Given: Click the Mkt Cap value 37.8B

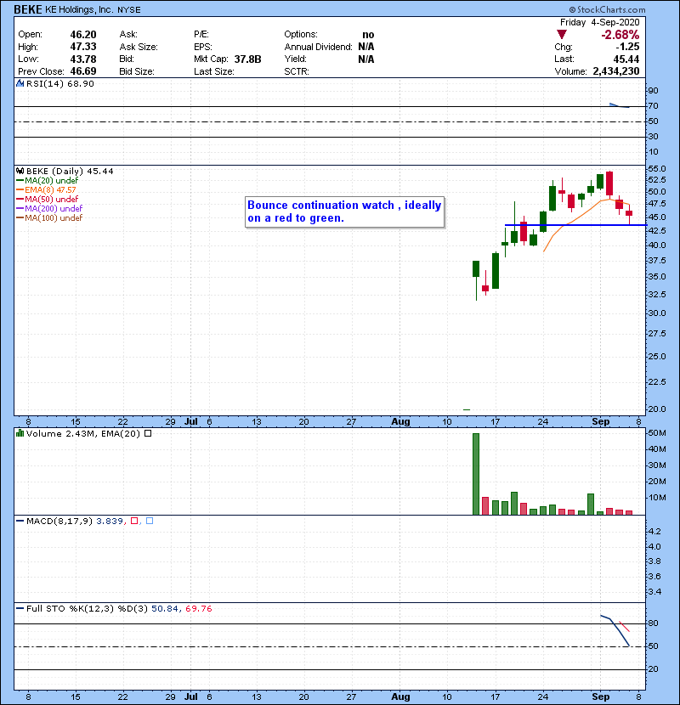Looking at the screenshot, I should tap(247, 59).
